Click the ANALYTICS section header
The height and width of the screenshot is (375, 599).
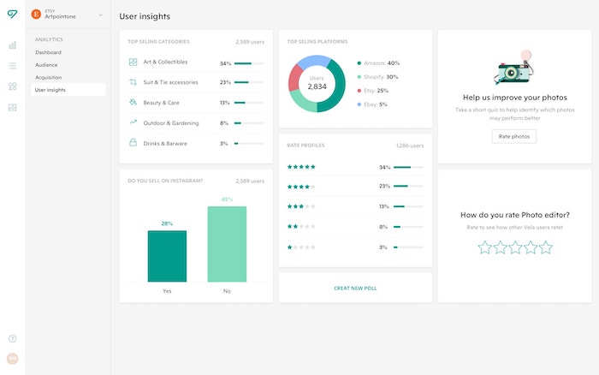[x=49, y=39]
